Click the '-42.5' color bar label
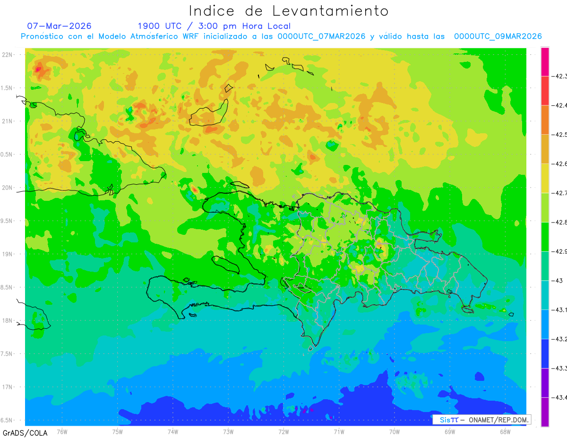The width and height of the screenshot is (567, 438). [559, 135]
